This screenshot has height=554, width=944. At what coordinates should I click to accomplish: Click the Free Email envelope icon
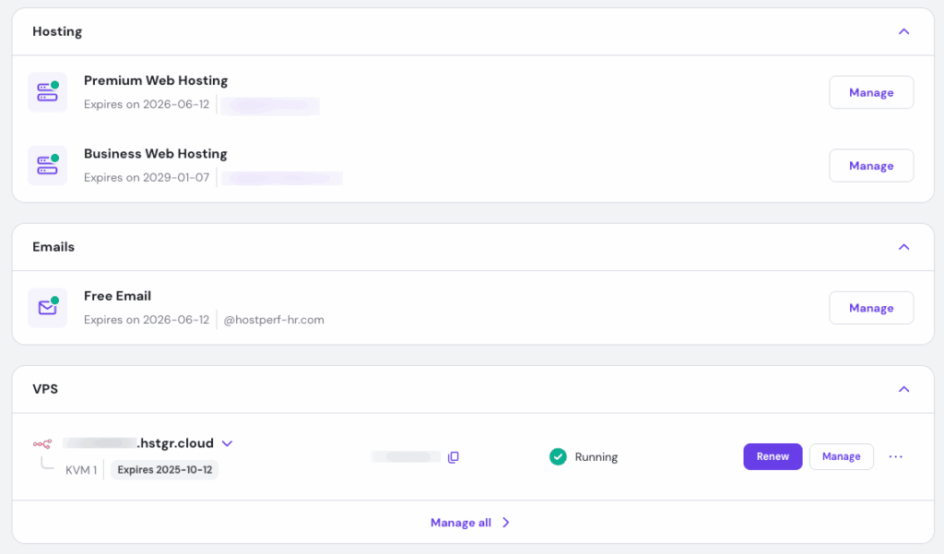pos(47,308)
